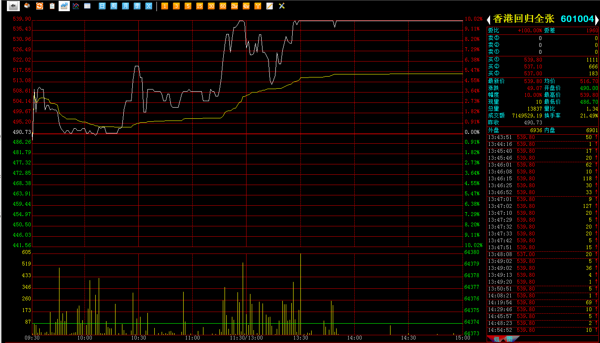This screenshot has width=600, height=343.
Task: Select the 4hr chart button
Action: 246,6
